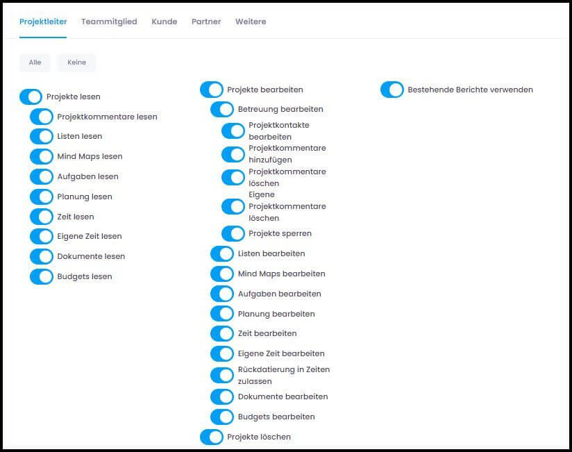Turn off Aufgaben bearbeiten
This screenshot has height=452, width=572.
pos(222,294)
